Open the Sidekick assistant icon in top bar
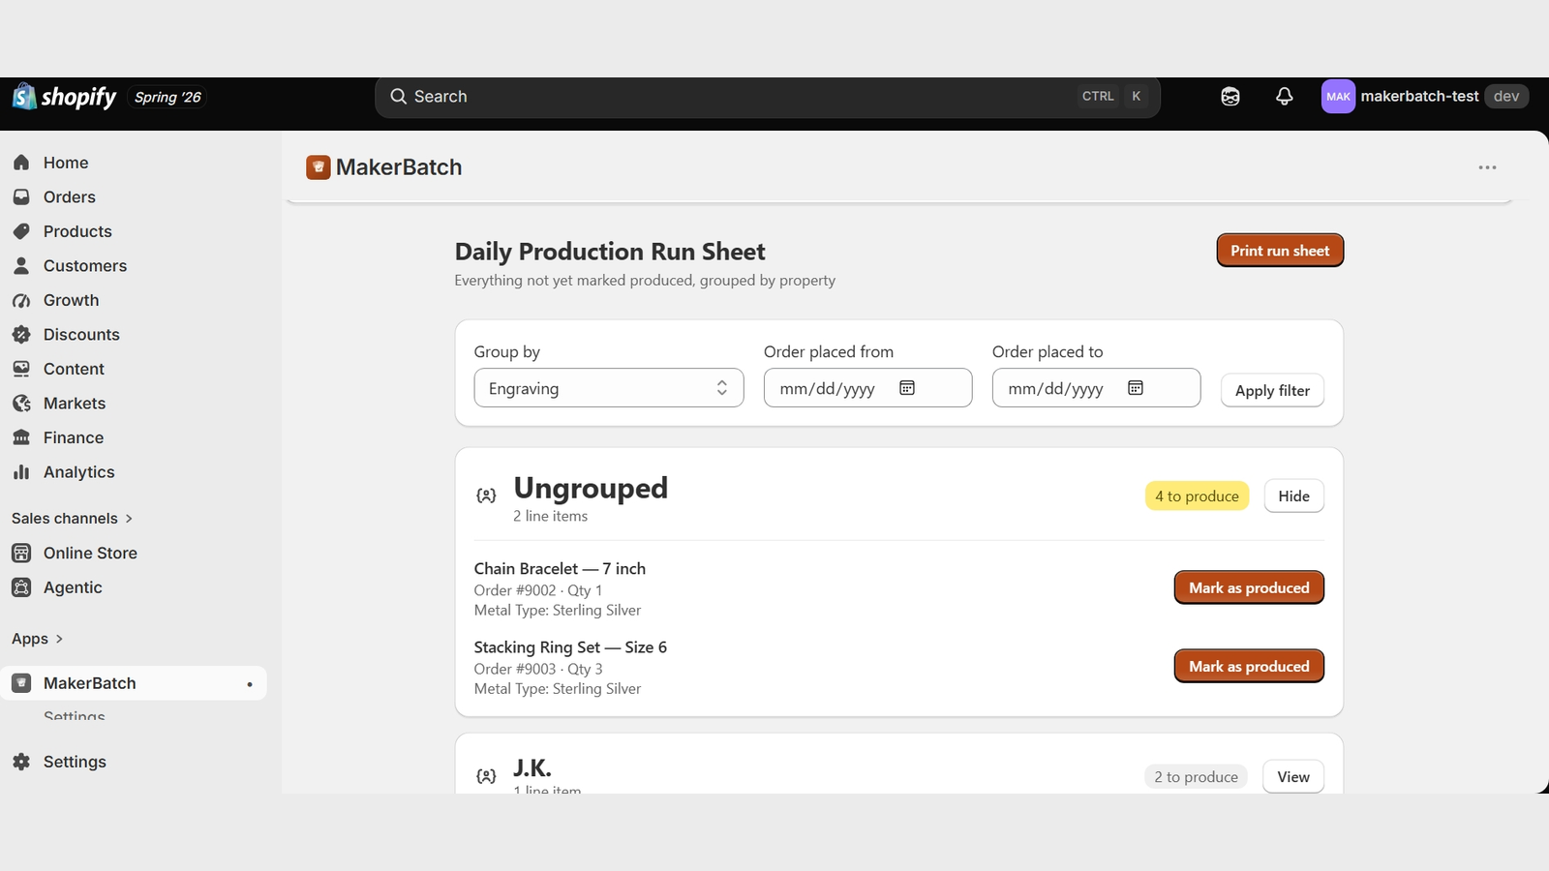1549x871 pixels. [1230, 97]
